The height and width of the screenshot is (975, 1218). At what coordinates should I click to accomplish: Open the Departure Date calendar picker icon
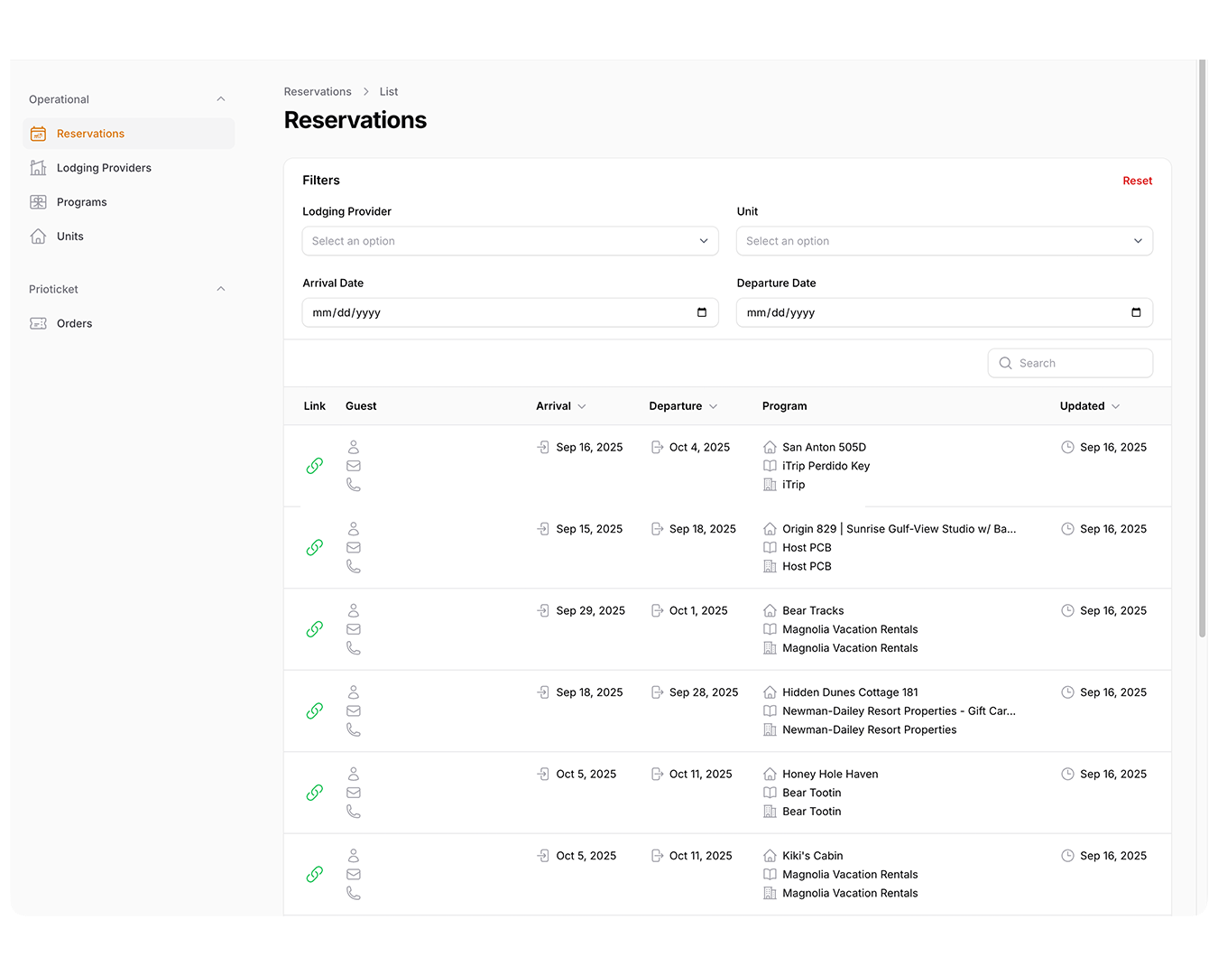pyautogui.click(x=1136, y=312)
